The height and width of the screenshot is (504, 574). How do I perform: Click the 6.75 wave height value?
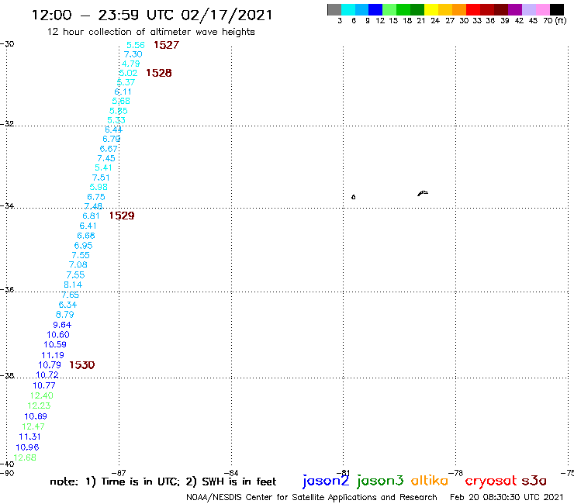point(96,197)
